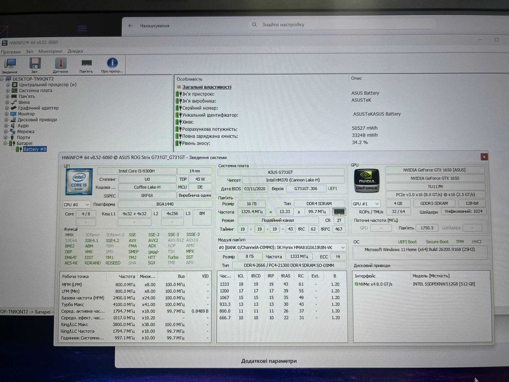The height and width of the screenshot is (382, 509).
Task: Collapse the Батареї tree node
Action: pos(5,143)
